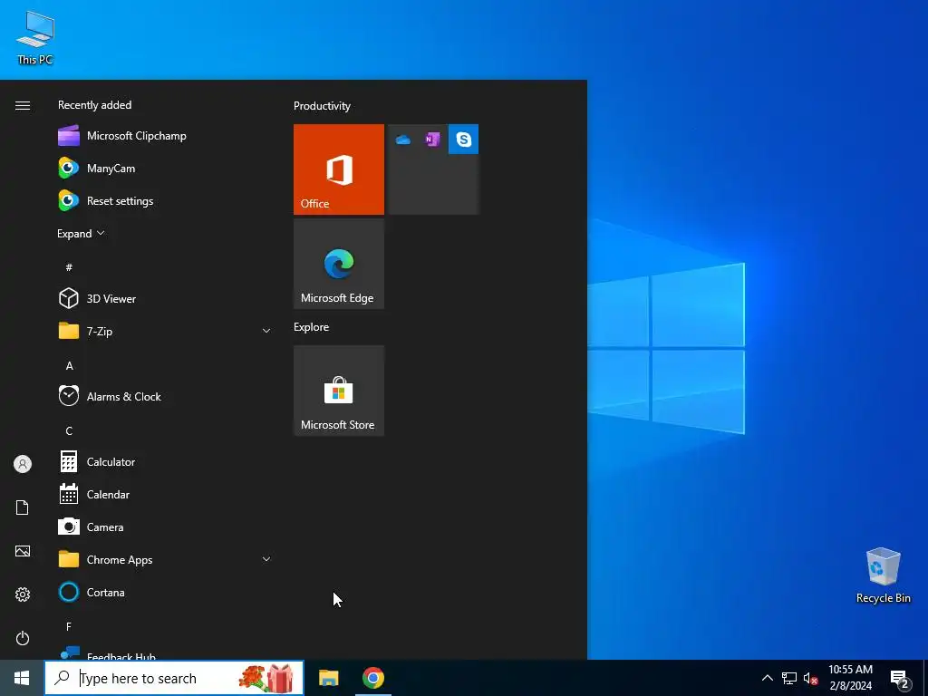The height and width of the screenshot is (696, 928).
Task: Open the Microsoft Edge tile
Action: [339, 264]
